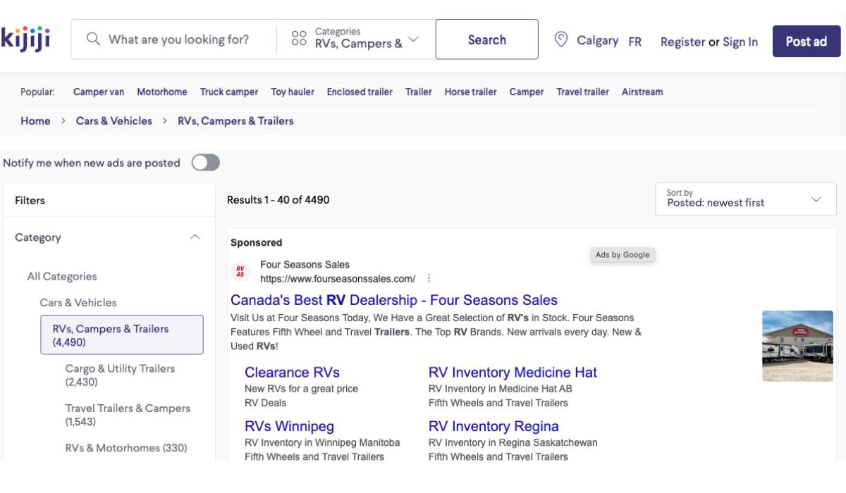Viewport: 846px width, 493px height.
Task: Click the RV dealership ad thumbnail
Action: click(797, 346)
